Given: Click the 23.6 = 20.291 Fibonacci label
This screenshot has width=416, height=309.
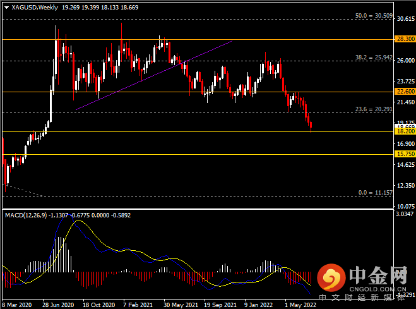Looking at the screenshot, I should tap(374, 109).
